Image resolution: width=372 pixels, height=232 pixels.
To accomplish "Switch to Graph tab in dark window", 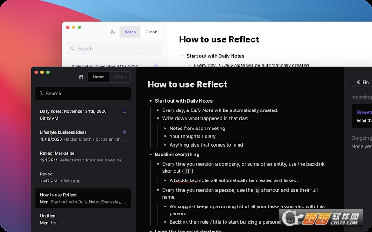I will 120,77.
